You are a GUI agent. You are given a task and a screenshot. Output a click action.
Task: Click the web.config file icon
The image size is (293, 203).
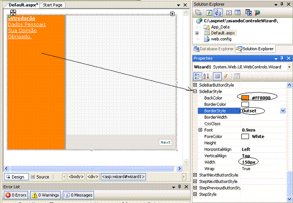pyautogui.click(x=207, y=39)
